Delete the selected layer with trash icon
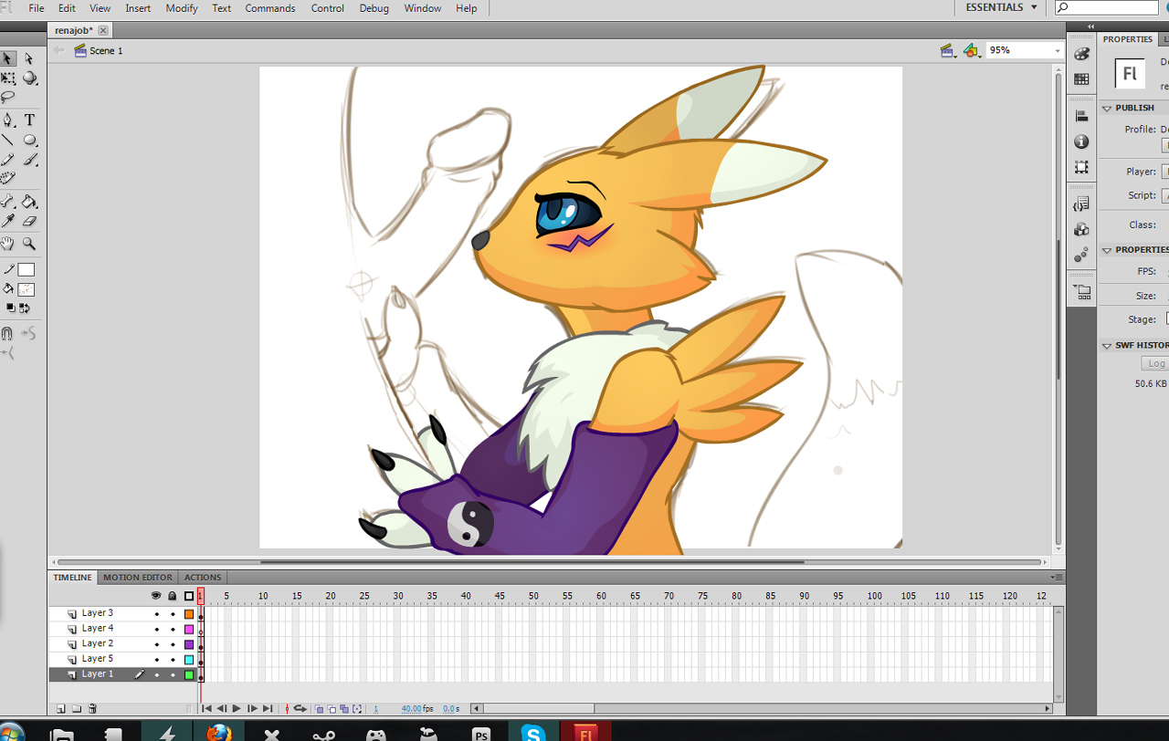The height and width of the screenshot is (741, 1169). (92, 708)
